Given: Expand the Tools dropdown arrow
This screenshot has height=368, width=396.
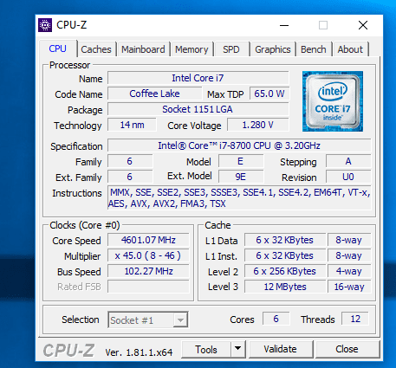Looking at the screenshot, I should 238,349.
